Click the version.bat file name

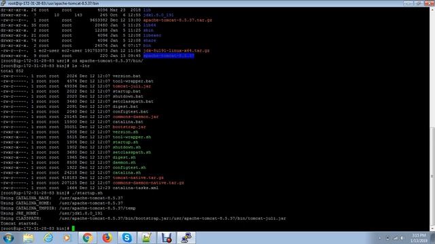pyautogui.click(x=126, y=76)
